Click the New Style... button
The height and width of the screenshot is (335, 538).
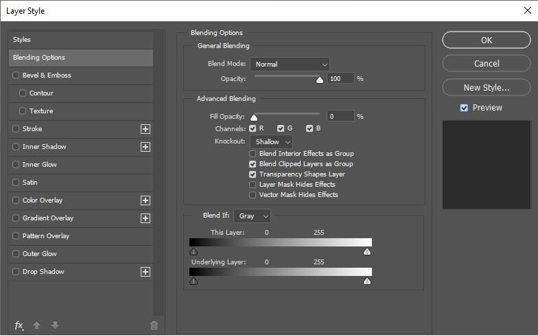point(487,88)
